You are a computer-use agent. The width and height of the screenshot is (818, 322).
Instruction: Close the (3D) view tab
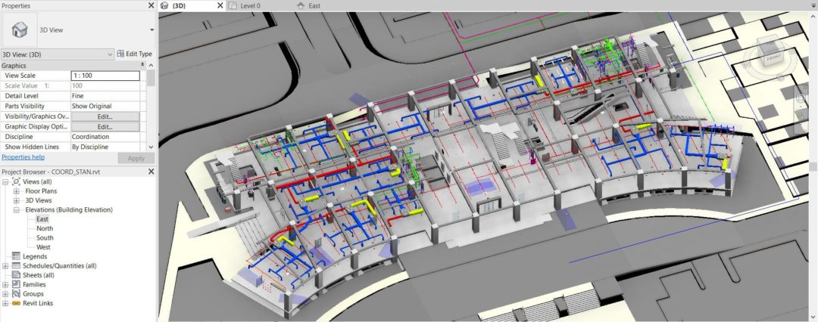220,6
